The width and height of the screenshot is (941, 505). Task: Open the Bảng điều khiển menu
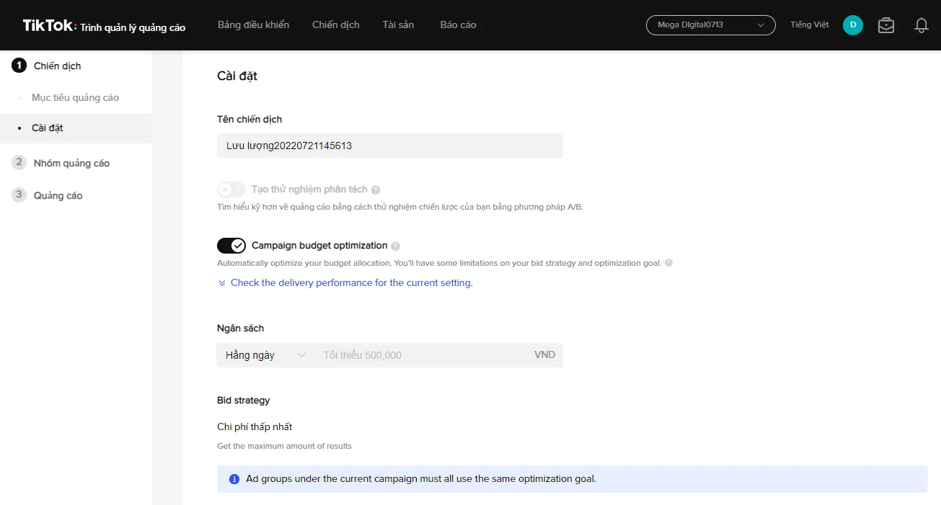coord(253,25)
